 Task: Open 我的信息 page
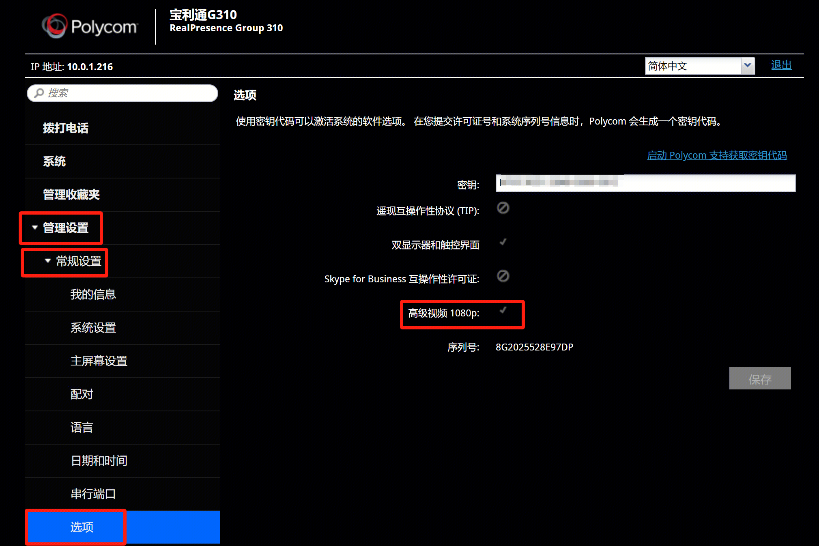123,294
